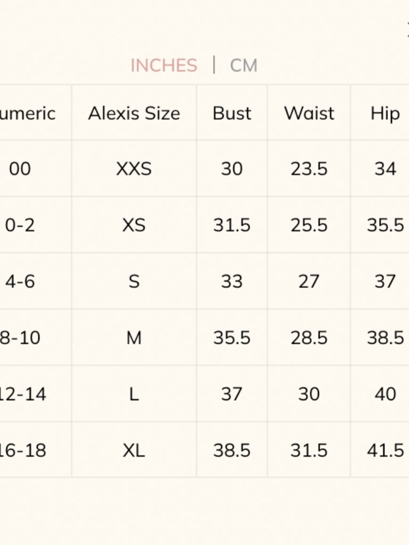This screenshot has height=545, width=409.
Task: Click the Waist column header
Action: (x=309, y=113)
